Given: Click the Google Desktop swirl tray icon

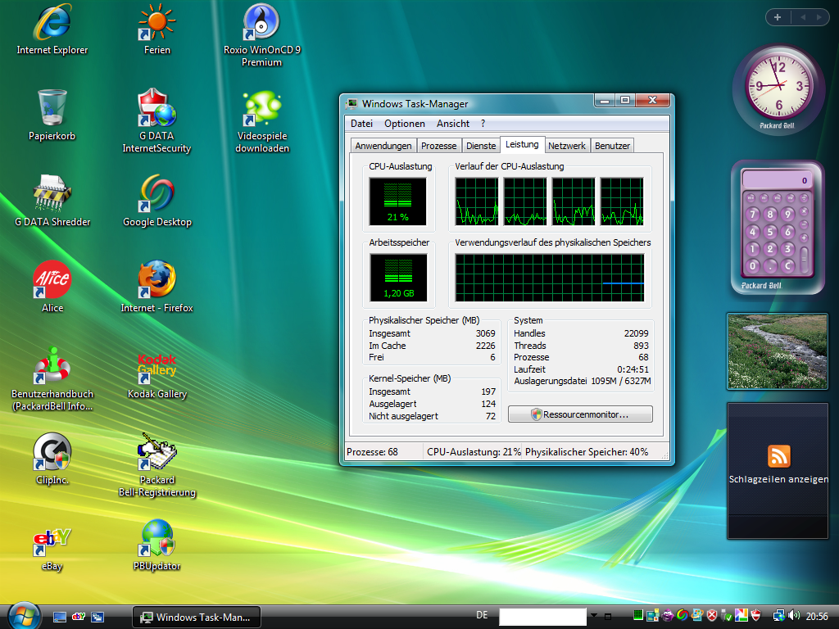Looking at the screenshot, I should [x=683, y=616].
